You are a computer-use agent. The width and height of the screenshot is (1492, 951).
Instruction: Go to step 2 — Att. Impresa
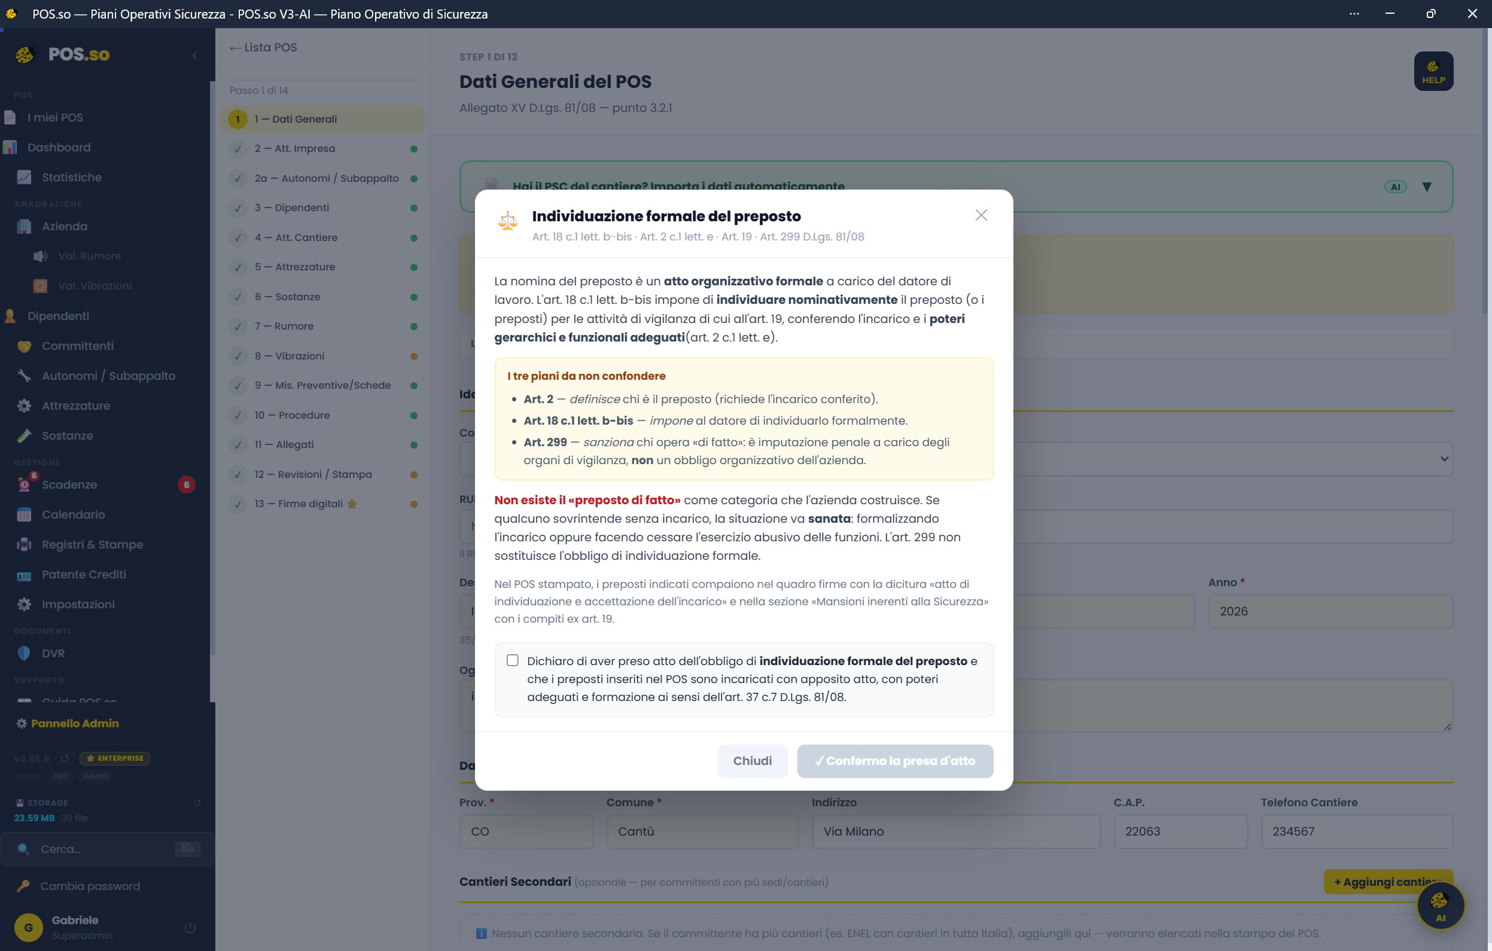[x=322, y=149]
